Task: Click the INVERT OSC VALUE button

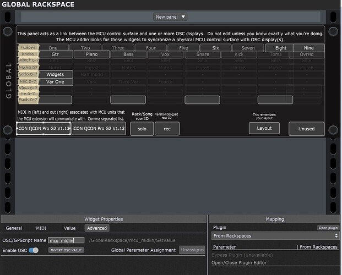Action: point(66,250)
